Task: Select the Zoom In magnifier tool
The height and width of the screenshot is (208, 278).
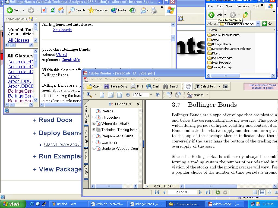Action: [89, 95]
